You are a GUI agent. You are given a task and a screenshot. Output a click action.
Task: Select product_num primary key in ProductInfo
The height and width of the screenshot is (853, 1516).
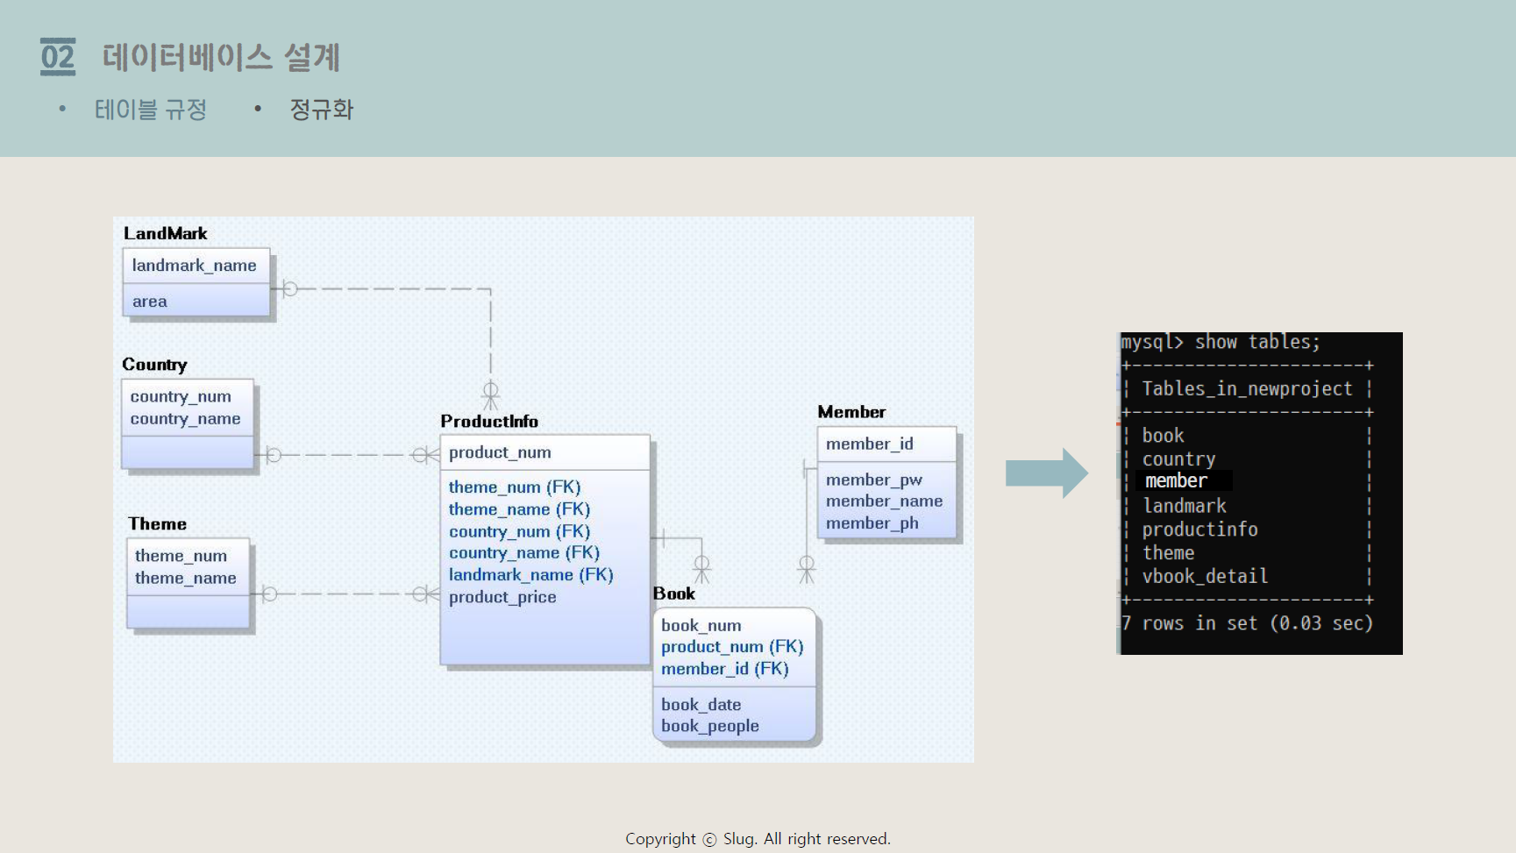(x=501, y=452)
